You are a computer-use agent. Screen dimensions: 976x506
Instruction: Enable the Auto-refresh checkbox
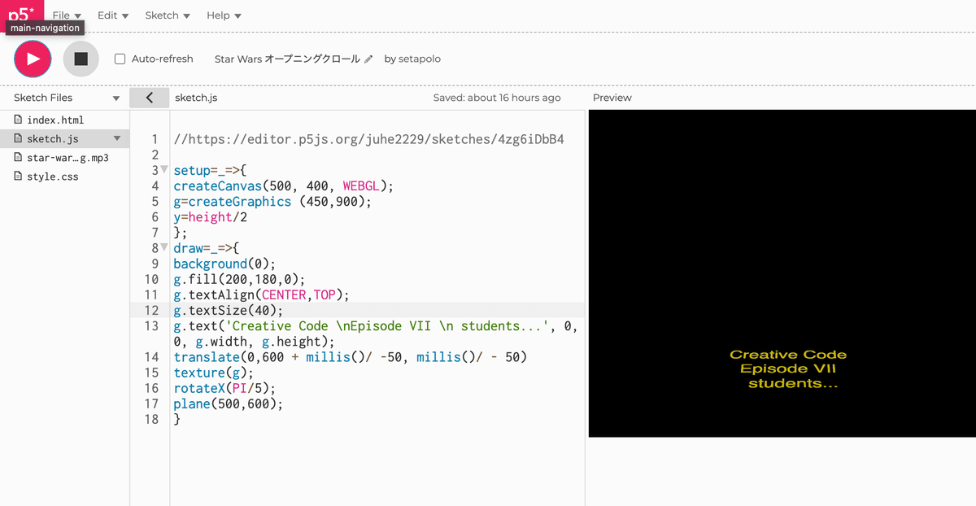tap(120, 59)
